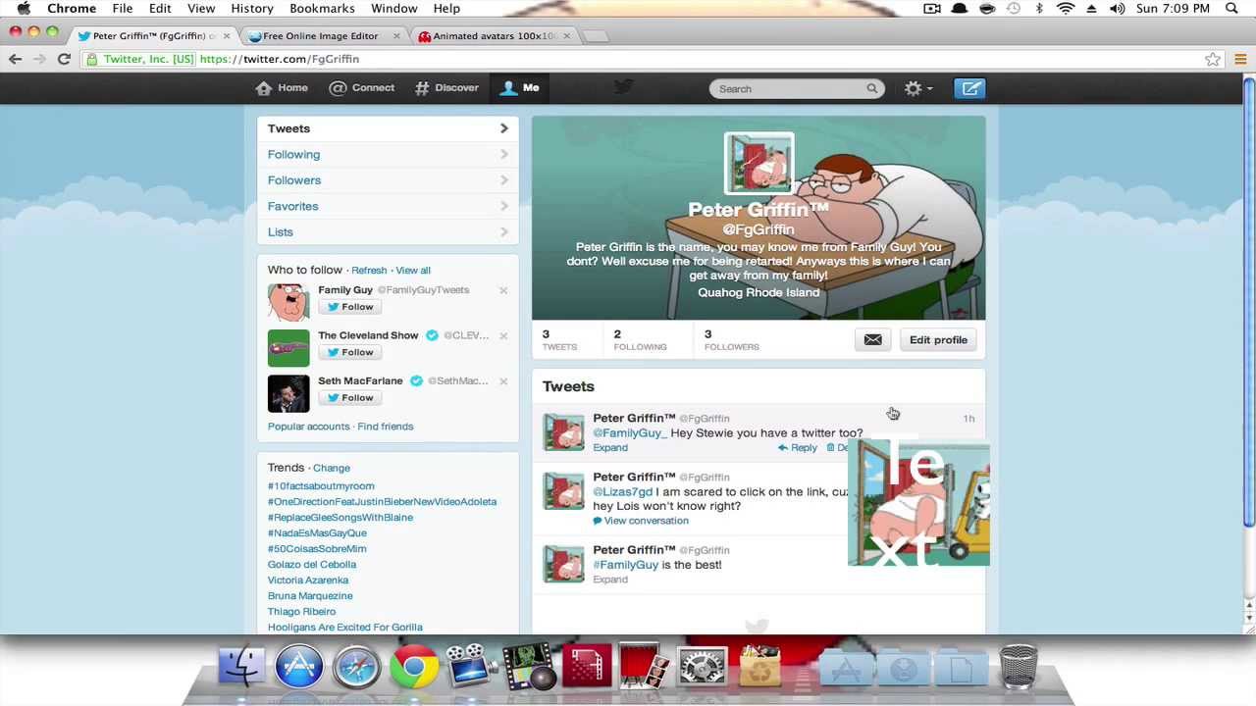Click the @FamilyGuy_ mention
The width and height of the screenshot is (1256, 706).
(630, 433)
